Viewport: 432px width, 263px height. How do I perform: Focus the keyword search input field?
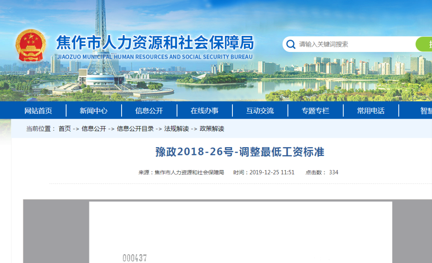[352, 44]
